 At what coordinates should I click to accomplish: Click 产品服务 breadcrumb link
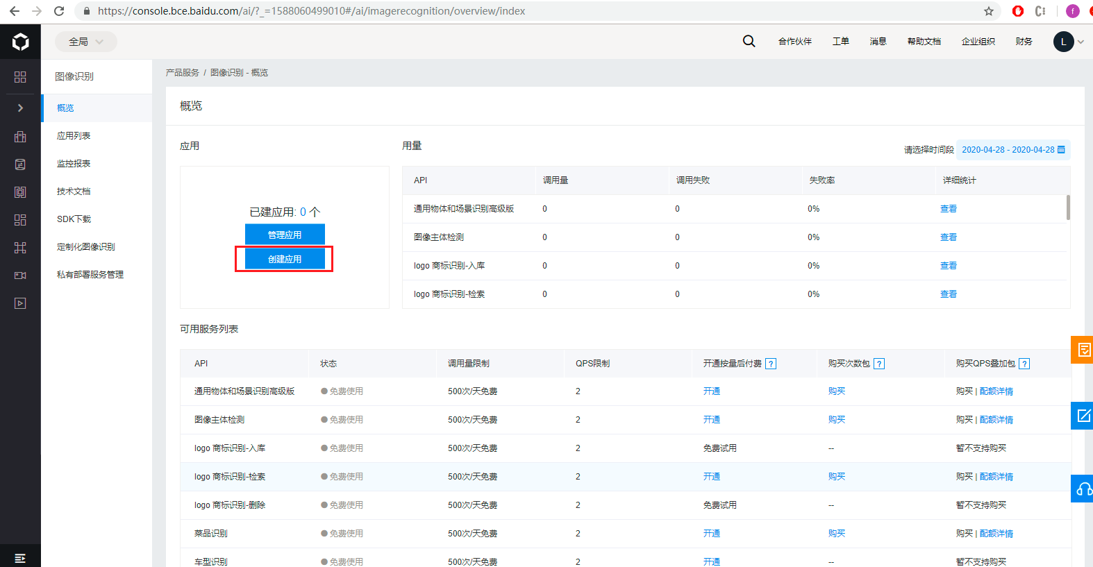click(182, 73)
